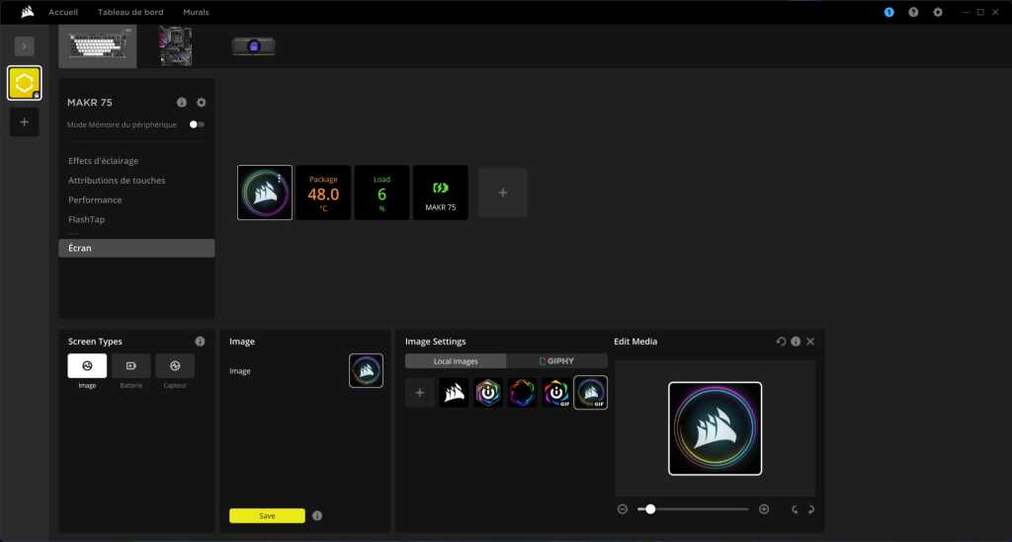Add a new profile with plus button

25,121
